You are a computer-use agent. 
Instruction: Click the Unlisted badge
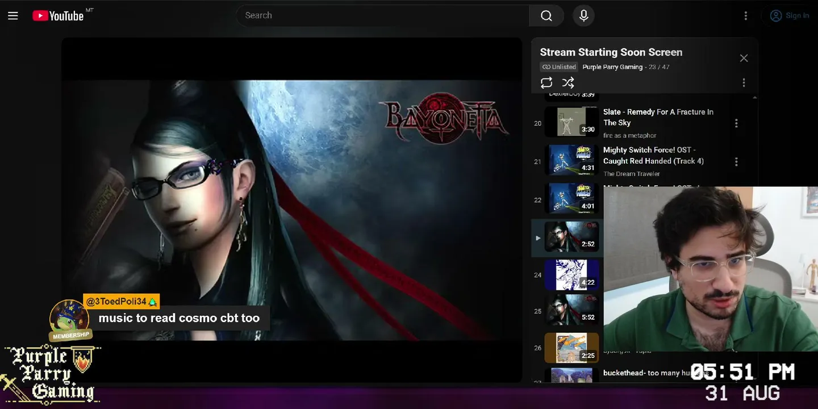(x=559, y=67)
